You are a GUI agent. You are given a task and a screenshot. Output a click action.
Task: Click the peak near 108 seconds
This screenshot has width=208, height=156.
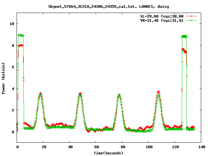point(158,92)
